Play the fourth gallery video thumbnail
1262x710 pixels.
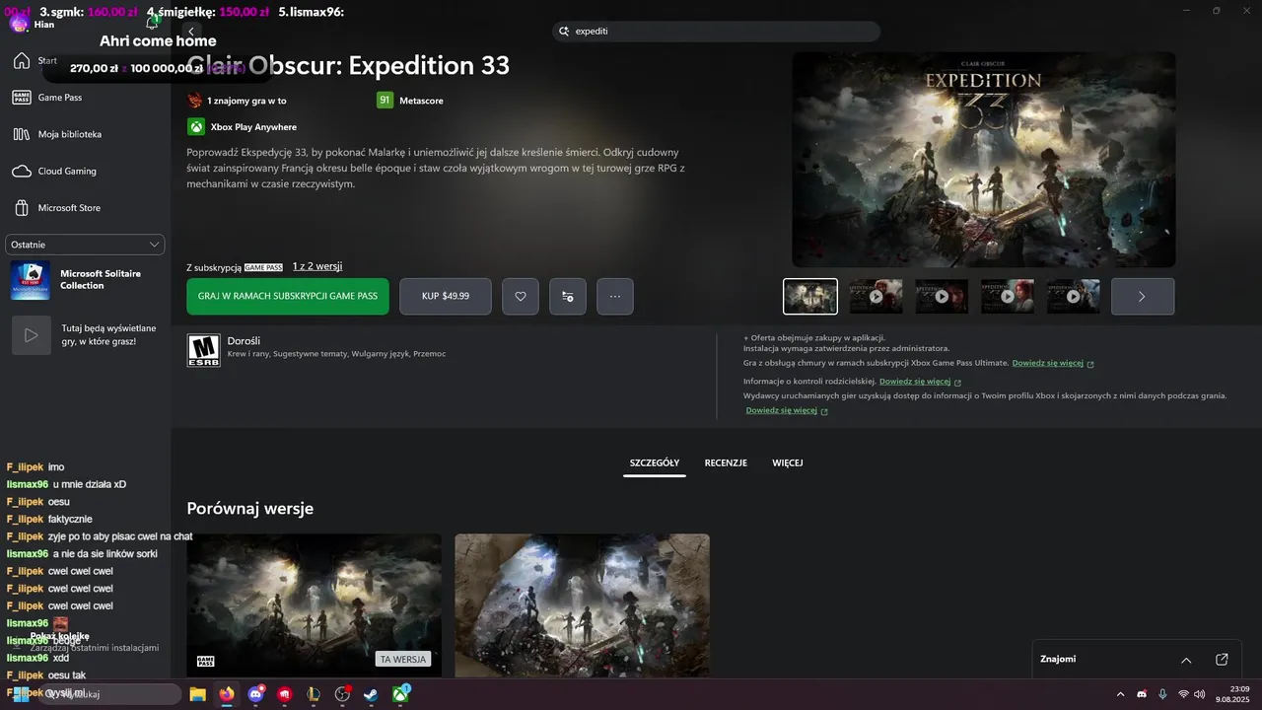[x=1008, y=296]
